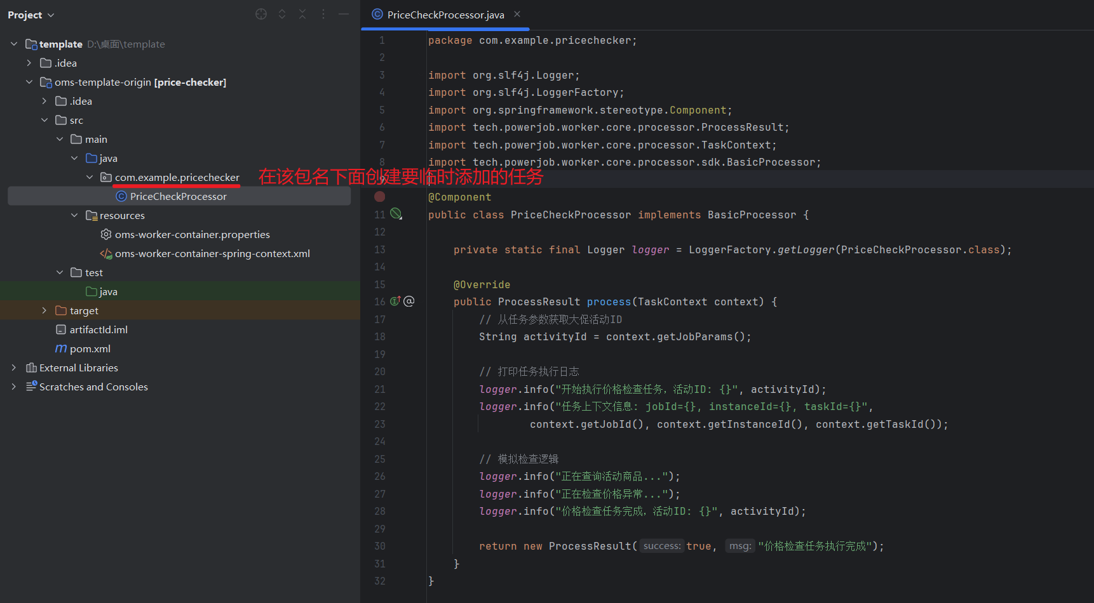1094x603 pixels.
Task: Collapse the src folder
Action: coord(44,120)
